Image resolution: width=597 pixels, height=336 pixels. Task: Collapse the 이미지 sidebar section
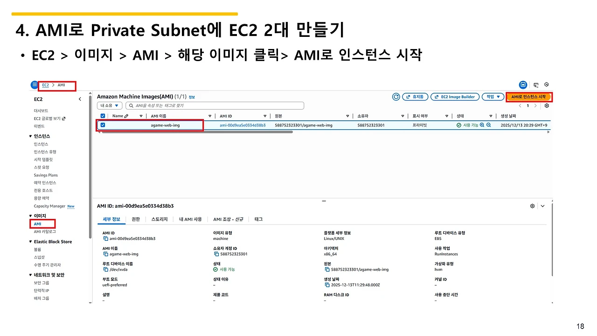point(31,216)
